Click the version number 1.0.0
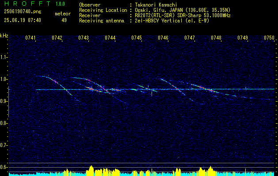278x176 pixels. [x=60, y=4]
